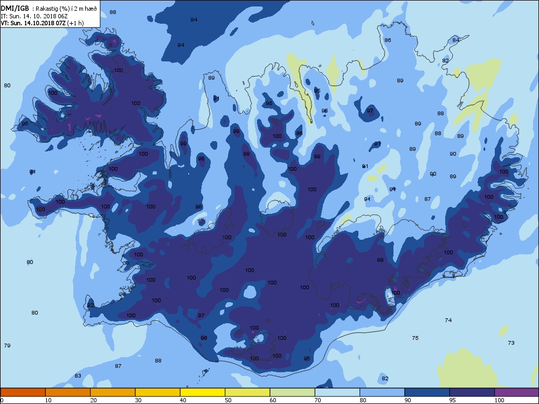The image size is (539, 404).
Task: Click the medium blue 80–90 legend swatch
Action: tap(382, 392)
